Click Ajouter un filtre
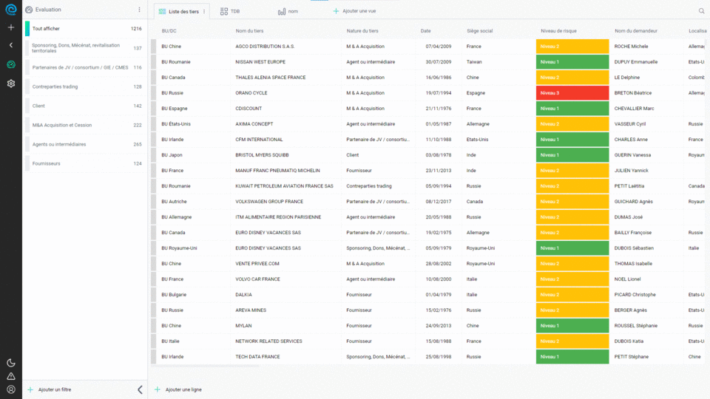Viewport: 710px width, 399px height. (x=54, y=389)
